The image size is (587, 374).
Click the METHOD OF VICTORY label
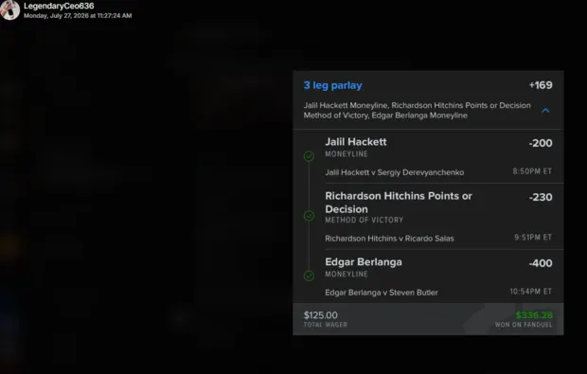(364, 220)
